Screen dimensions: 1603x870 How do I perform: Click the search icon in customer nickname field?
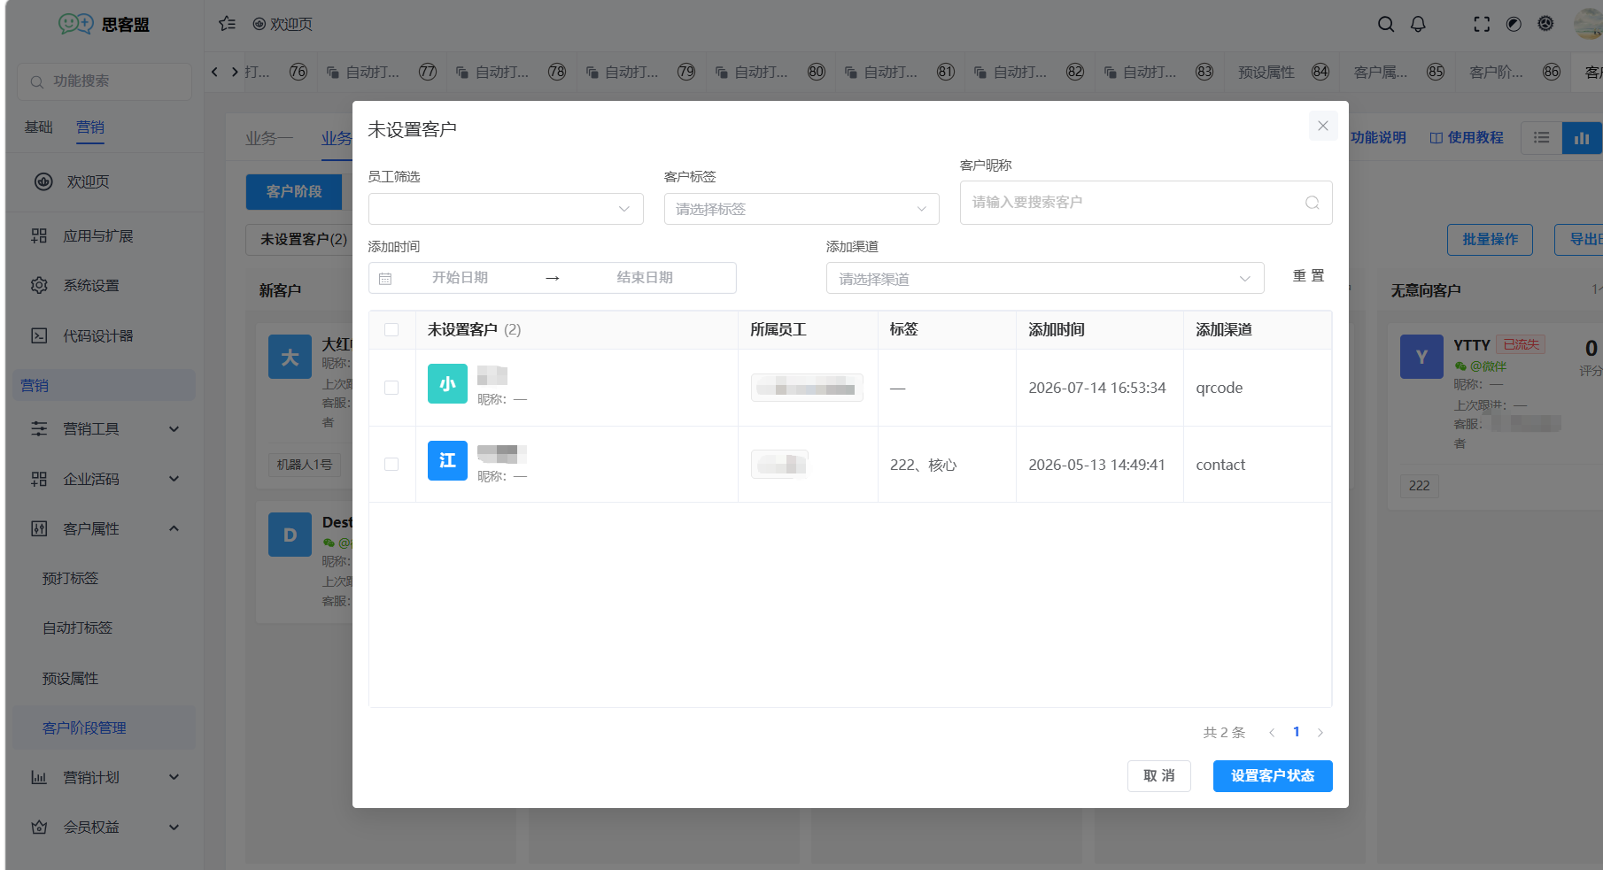(1313, 203)
